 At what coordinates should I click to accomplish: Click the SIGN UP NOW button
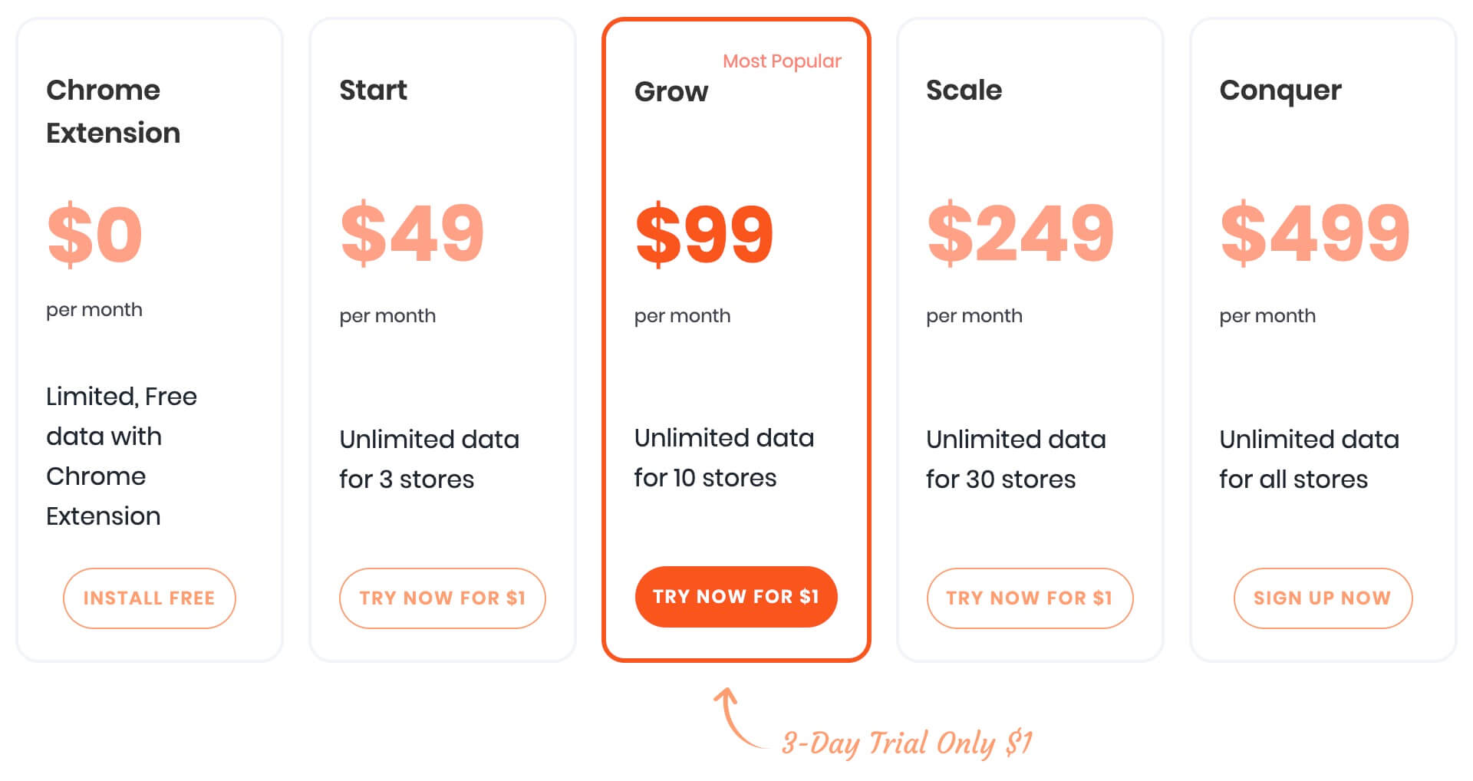coord(1323,598)
